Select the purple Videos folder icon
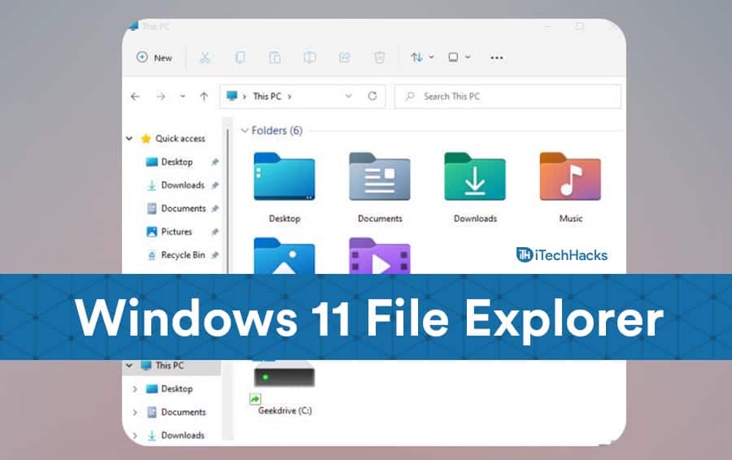 click(x=380, y=256)
